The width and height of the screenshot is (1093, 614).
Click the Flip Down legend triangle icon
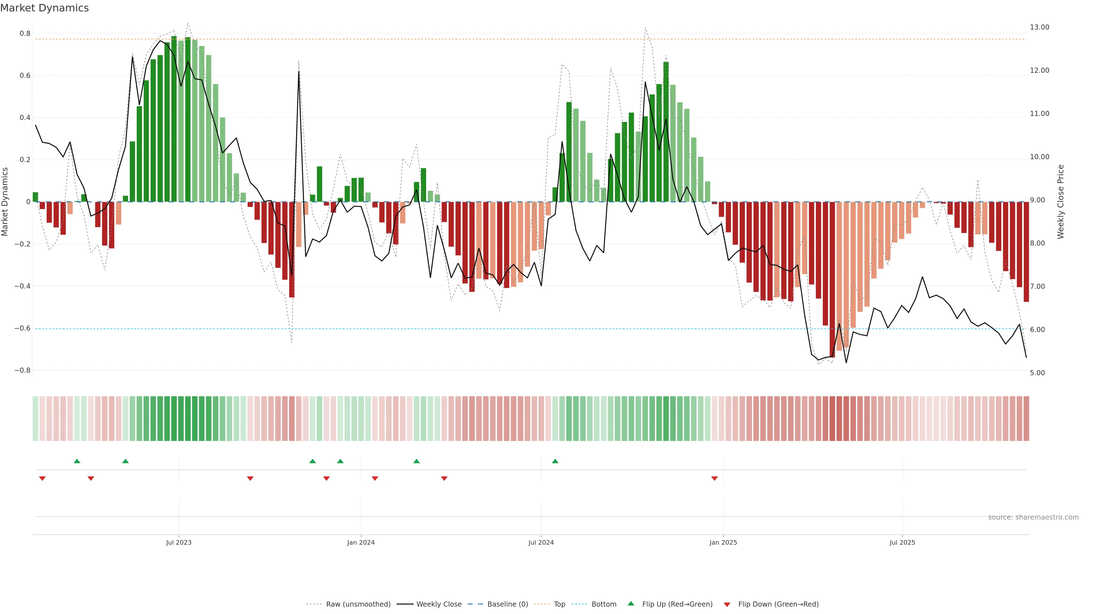[727, 605]
